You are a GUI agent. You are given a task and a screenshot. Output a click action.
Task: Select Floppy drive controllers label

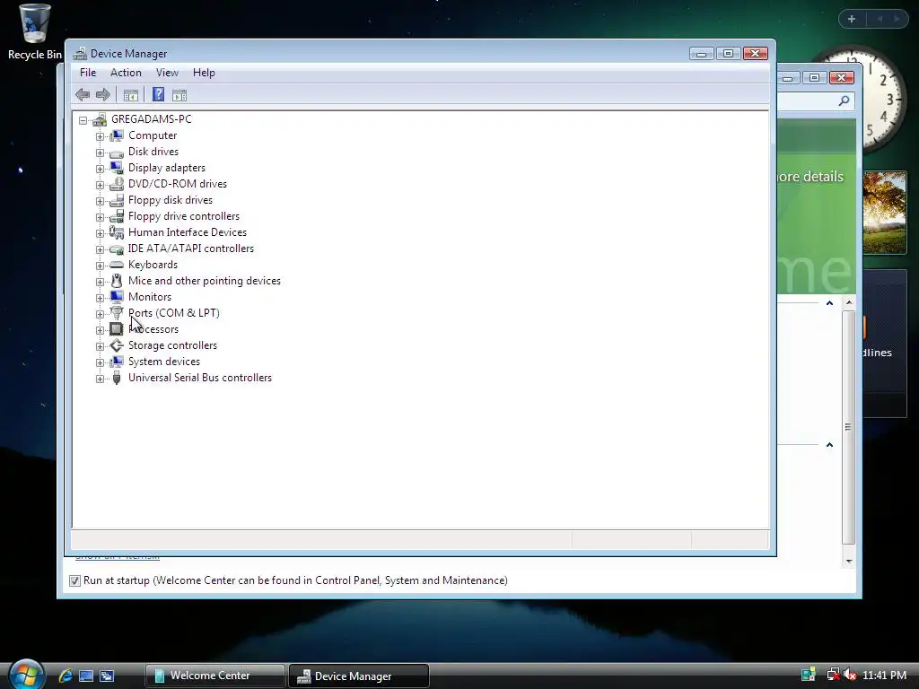[x=184, y=216]
